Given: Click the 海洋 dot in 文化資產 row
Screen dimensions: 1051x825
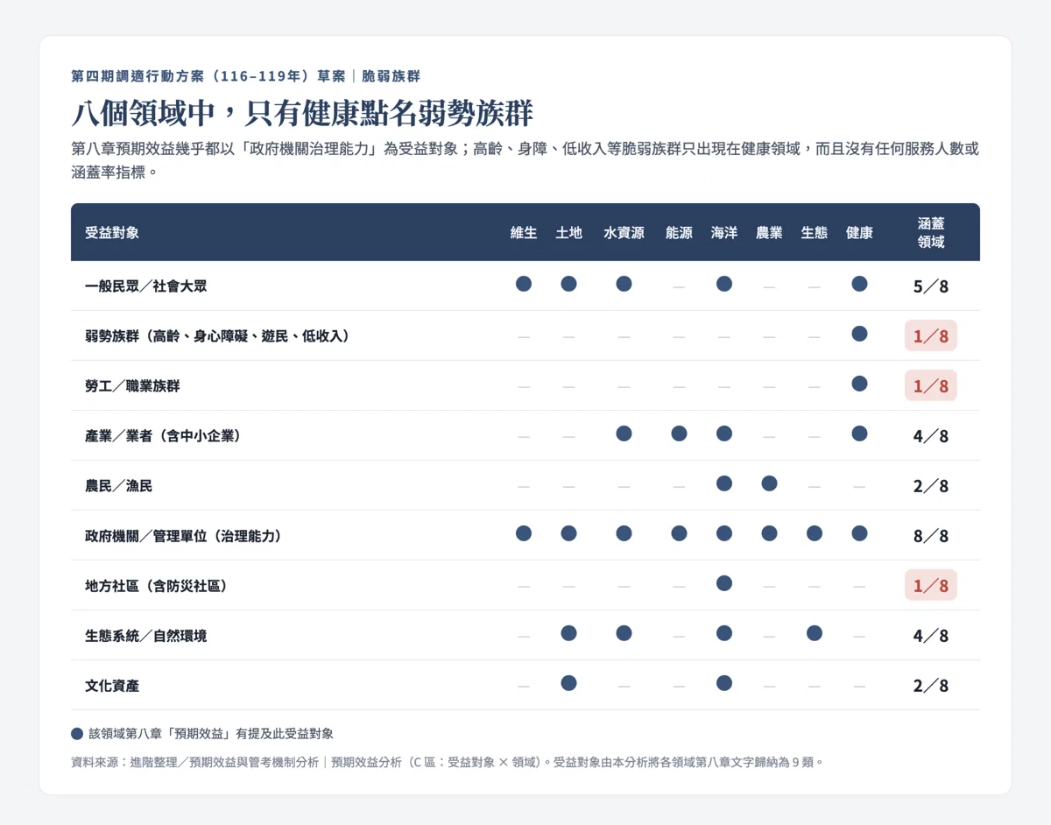Looking at the screenshot, I should point(724,683).
